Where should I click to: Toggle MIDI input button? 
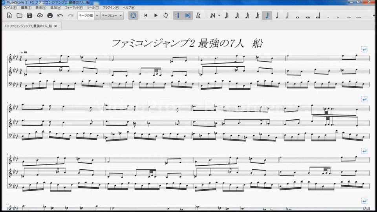click(133, 16)
